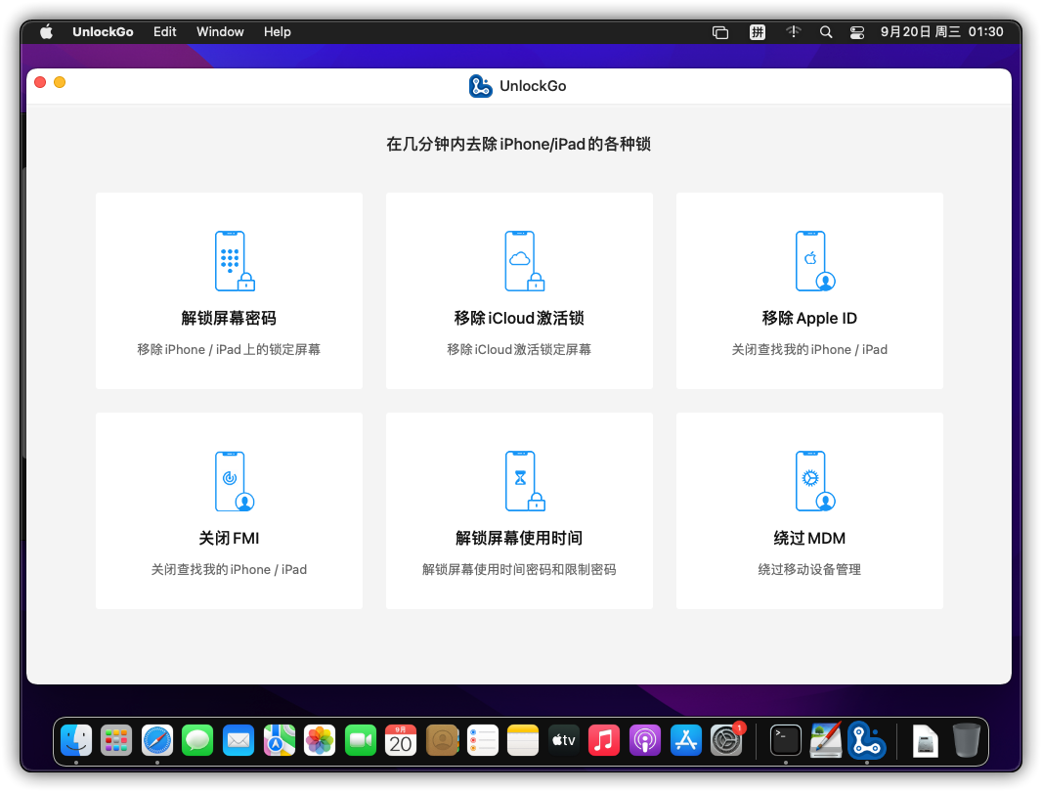Open App Store from the Dock
The height and width of the screenshot is (792, 1042).
tap(686, 740)
